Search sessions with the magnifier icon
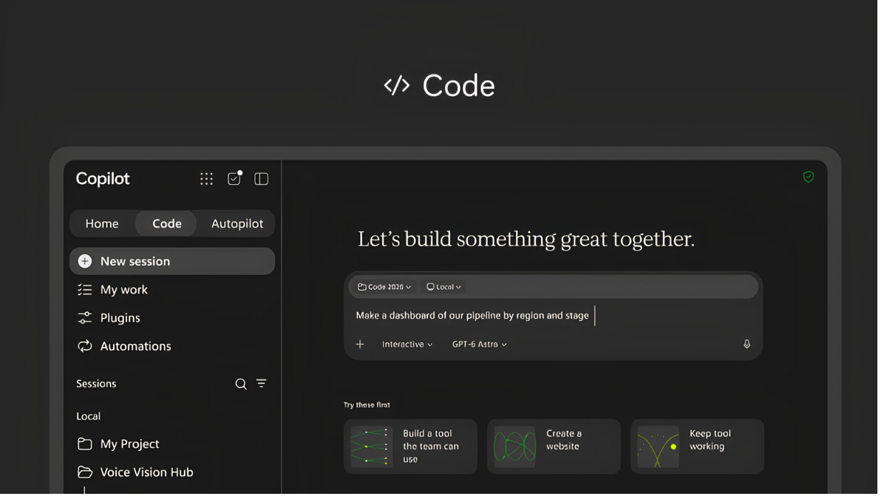887x499 pixels. point(241,384)
